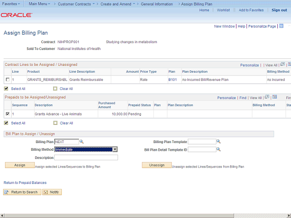This screenshot has width=291, height=218.
Task: Click into the Description text field
Action: pyautogui.click(x=86, y=158)
